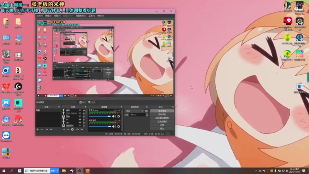Adjust 桌面音频 volume slider
This screenshot has height=174, width=309.
tap(100, 126)
